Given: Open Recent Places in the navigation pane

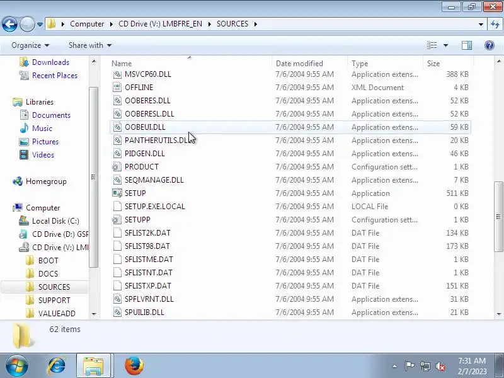Looking at the screenshot, I should [x=55, y=76].
